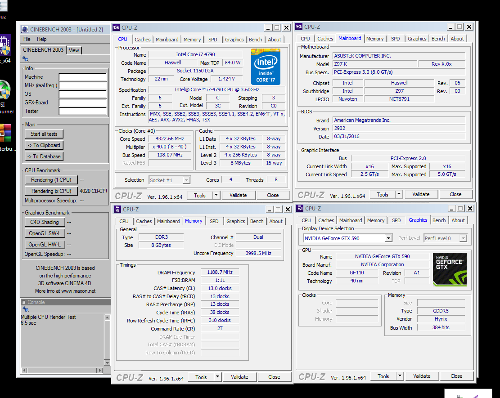The width and height of the screenshot is (500, 398).
Task: Click Validate in the CPU tab window
Action: tap(238, 195)
